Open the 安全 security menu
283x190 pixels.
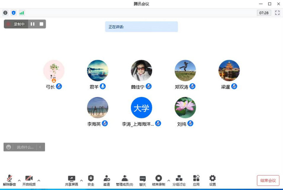(x=91, y=180)
